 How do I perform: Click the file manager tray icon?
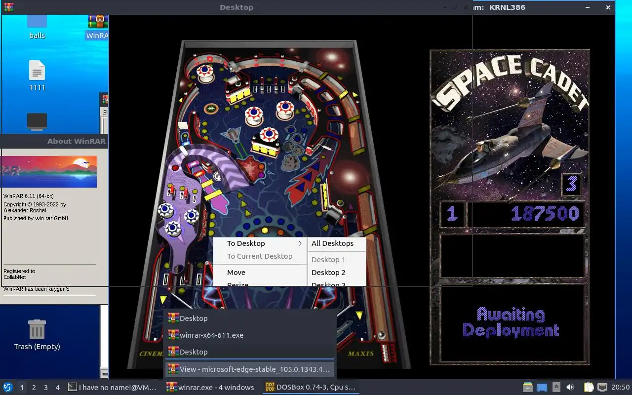(x=528, y=387)
